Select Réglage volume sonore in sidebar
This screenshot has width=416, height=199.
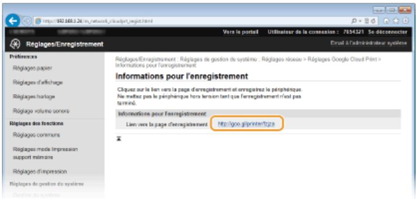click(41, 111)
